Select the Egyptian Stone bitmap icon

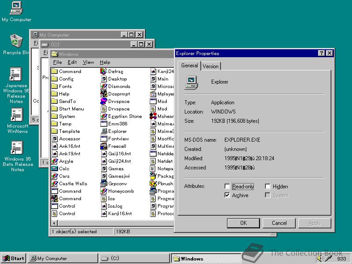tap(103, 116)
